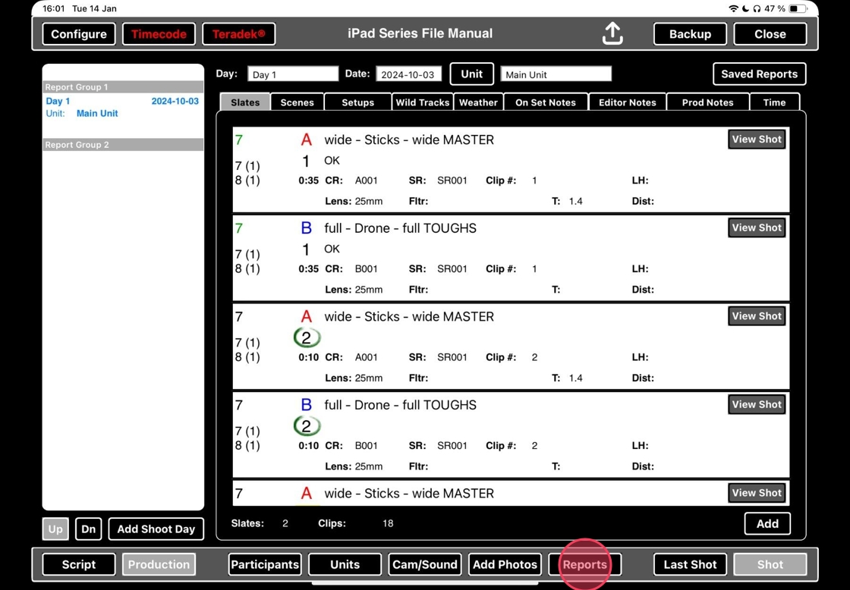Tap the Shot button
The image size is (850, 590).
770,564
